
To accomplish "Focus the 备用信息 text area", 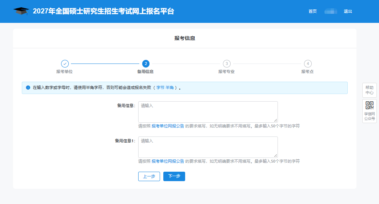I will [x=208, y=112].
